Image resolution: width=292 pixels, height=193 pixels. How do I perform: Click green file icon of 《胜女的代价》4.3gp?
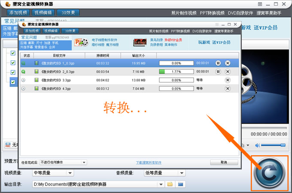coord(36,88)
